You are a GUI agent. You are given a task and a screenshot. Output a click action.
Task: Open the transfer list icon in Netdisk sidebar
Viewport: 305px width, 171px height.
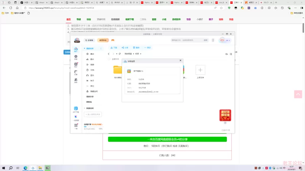pos(76,57)
